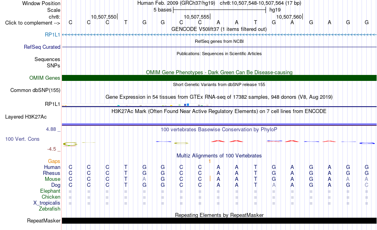Click the SNPs track label
The width and height of the screenshot is (377, 230).
54,65
